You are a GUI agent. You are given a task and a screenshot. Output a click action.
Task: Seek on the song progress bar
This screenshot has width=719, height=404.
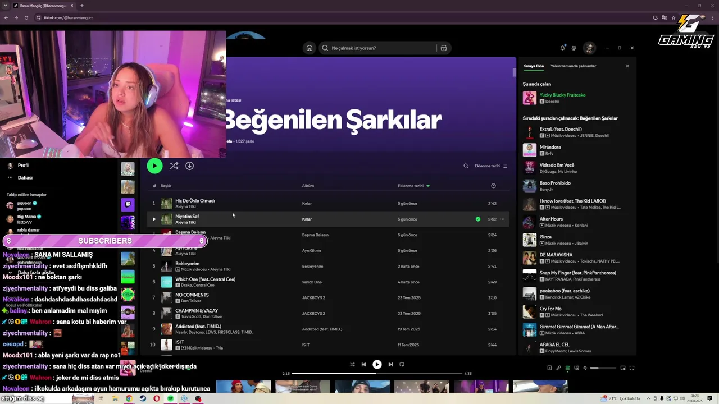(x=377, y=373)
